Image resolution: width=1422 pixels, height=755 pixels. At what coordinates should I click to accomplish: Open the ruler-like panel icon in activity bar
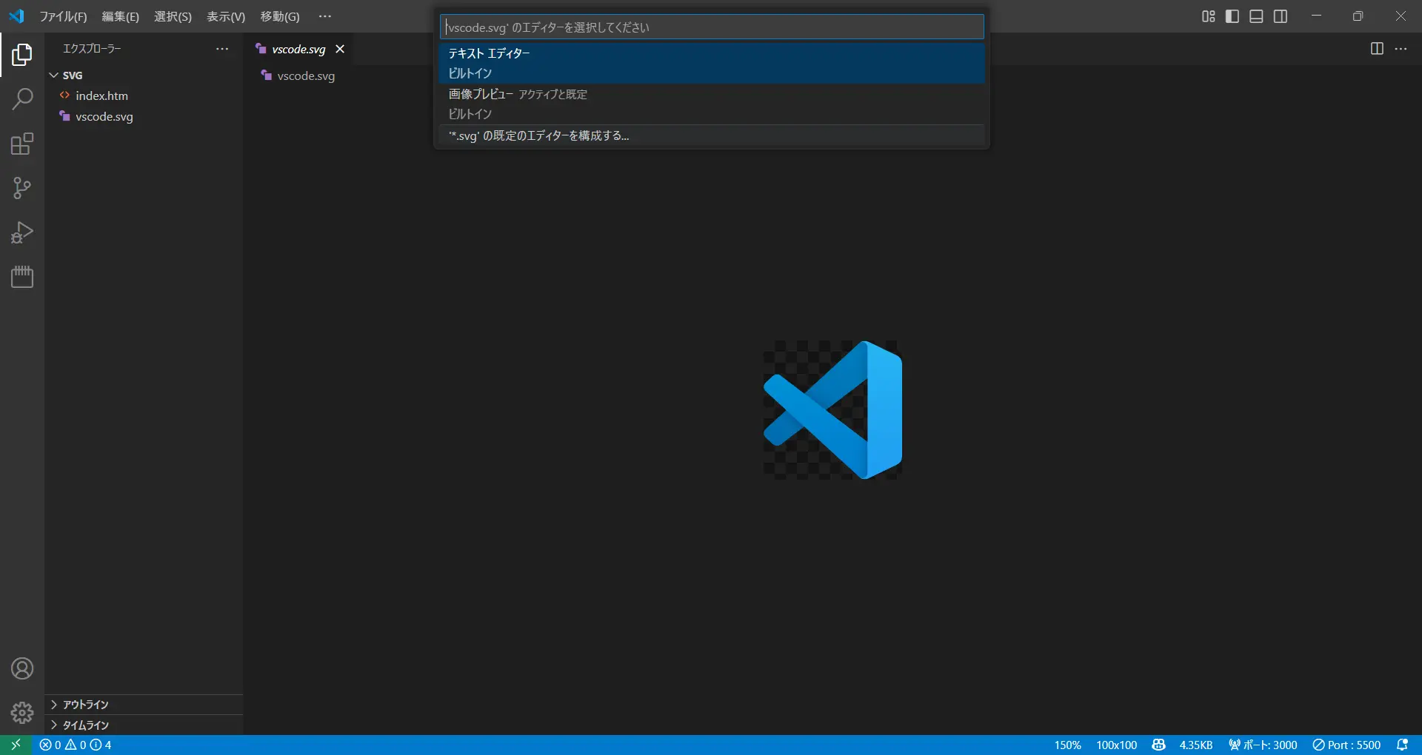pos(22,277)
